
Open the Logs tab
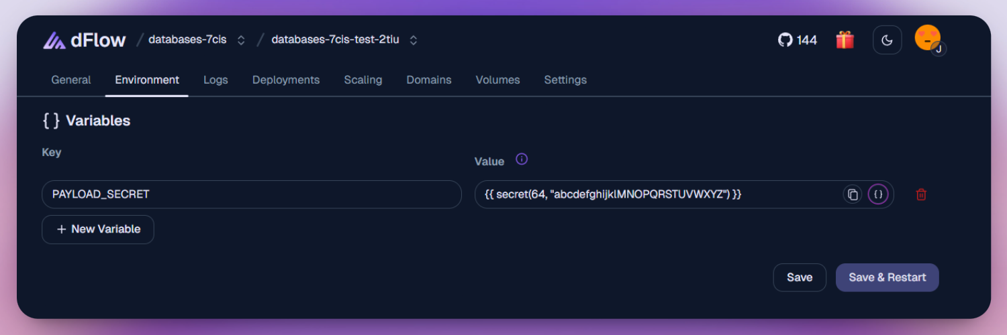pyautogui.click(x=215, y=80)
